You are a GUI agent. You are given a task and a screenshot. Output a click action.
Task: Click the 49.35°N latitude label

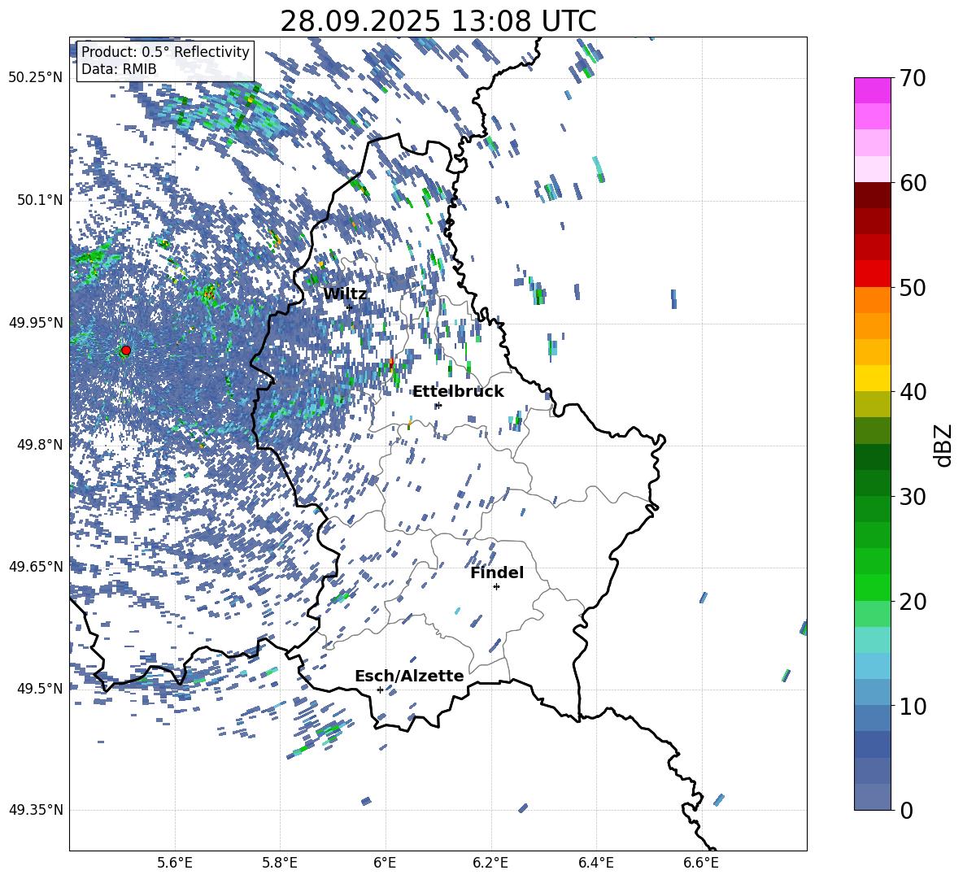36,810
